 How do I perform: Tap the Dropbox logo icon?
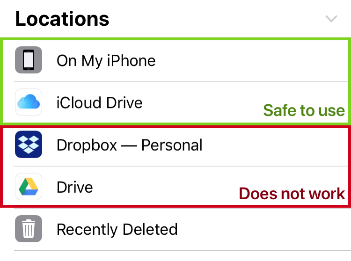point(29,144)
